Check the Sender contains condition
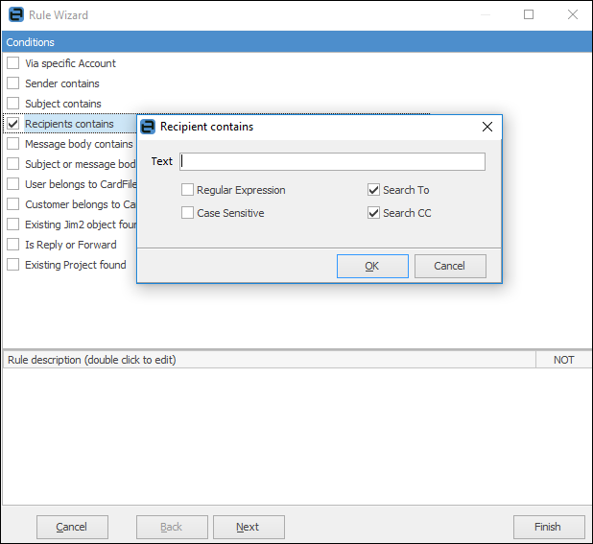 coord(13,83)
